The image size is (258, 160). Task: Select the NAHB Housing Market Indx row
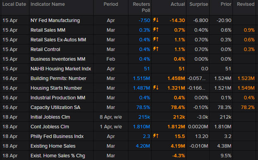(129, 69)
